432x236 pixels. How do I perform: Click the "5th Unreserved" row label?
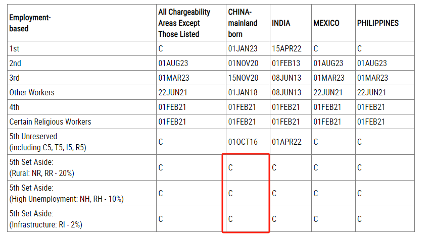click(33, 137)
